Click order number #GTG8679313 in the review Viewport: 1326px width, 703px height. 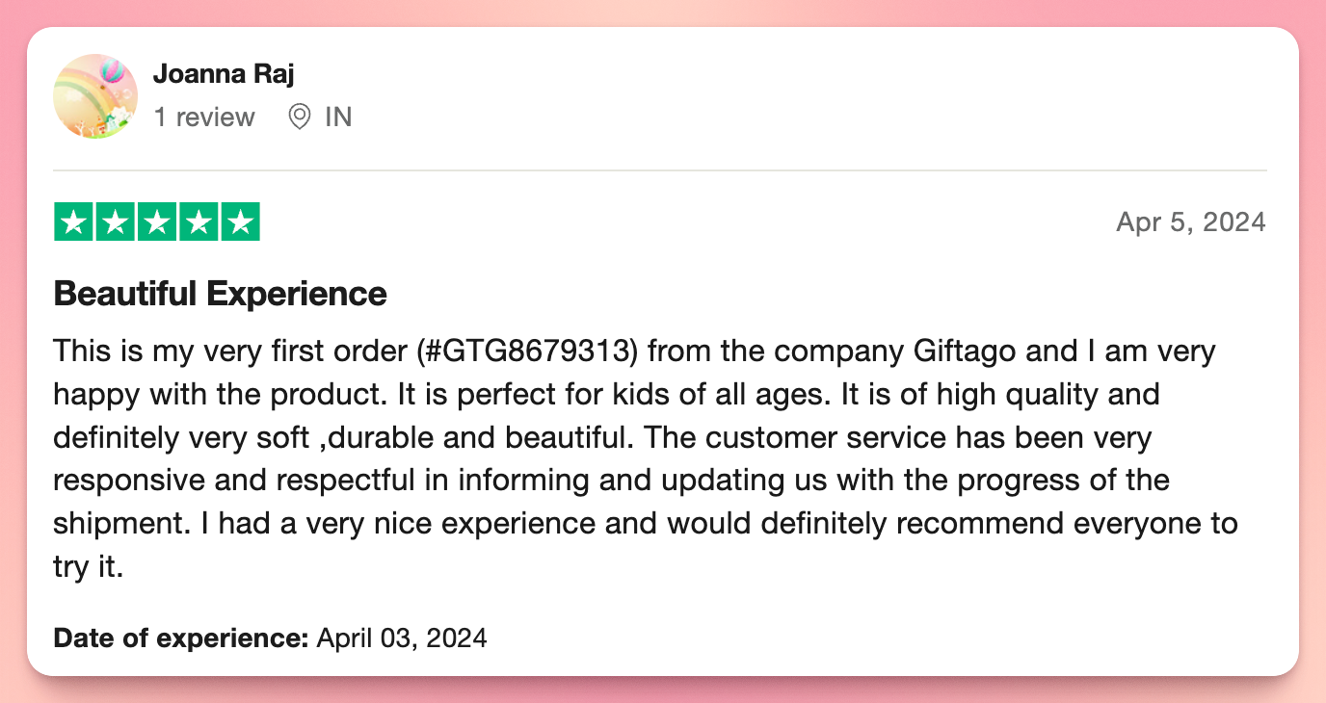[x=528, y=351]
